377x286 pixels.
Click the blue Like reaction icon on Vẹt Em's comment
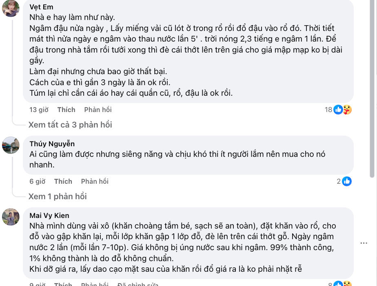pyautogui.click(x=337, y=109)
